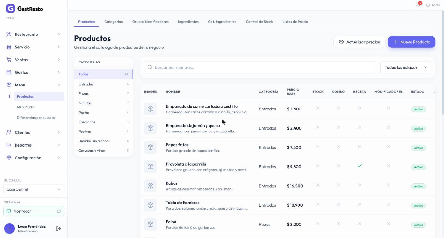Open the Grupos Modificadores tab
Image resolution: width=444 pixels, height=238 pixels.
click(x=150, y=22)
